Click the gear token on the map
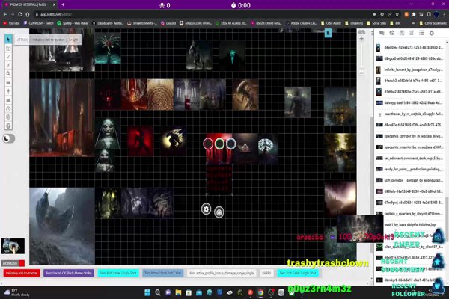This screenshot has width=449, height=299. 207,209
